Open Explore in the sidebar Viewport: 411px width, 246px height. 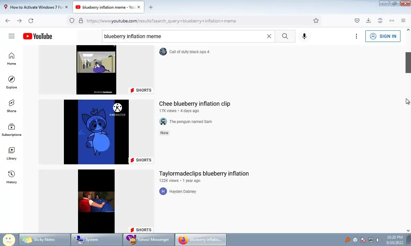coord(12,83)
